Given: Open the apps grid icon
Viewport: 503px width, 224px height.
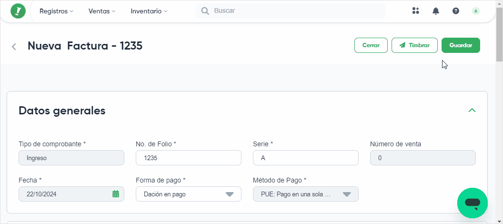Looking at the screenshot, I should click(x=416, y=11).
